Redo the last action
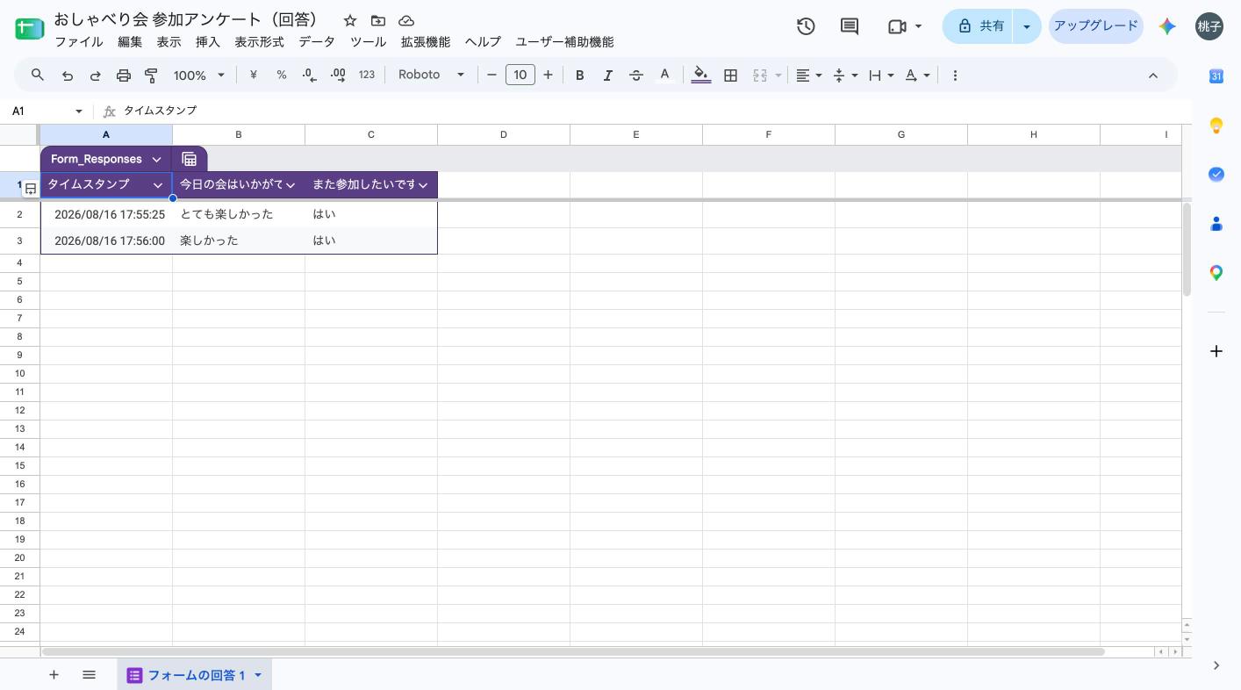Image resolution: width=1241 pixels, height=690 pixels. (95, 75)
